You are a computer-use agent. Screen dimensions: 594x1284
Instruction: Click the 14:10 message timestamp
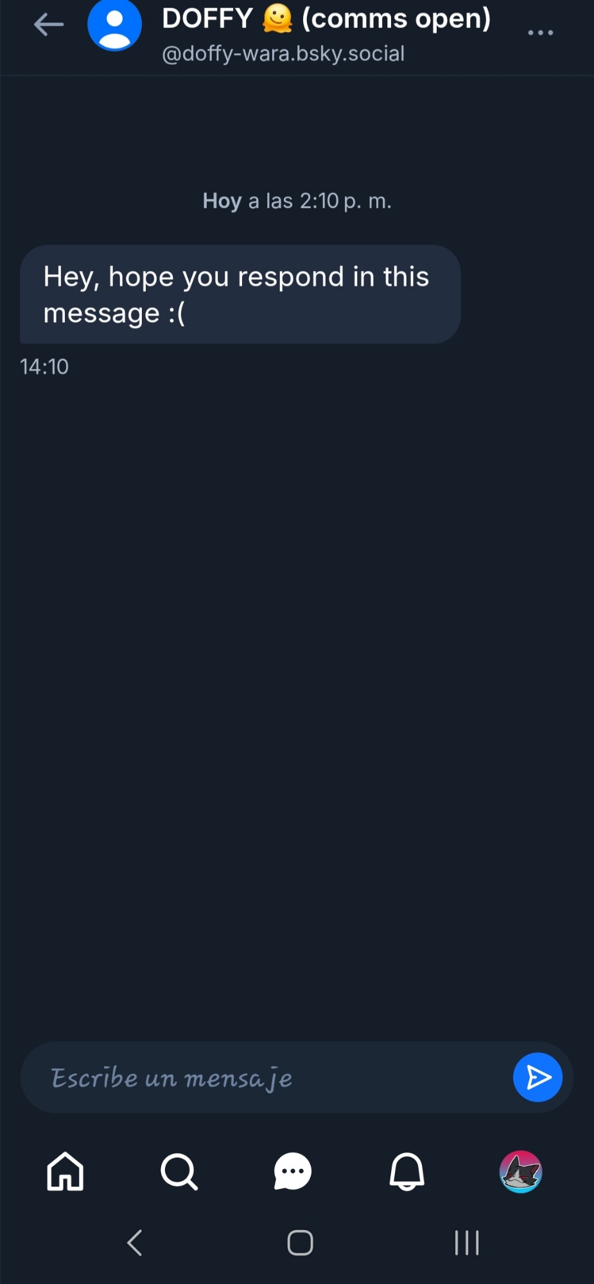[44, 367]
